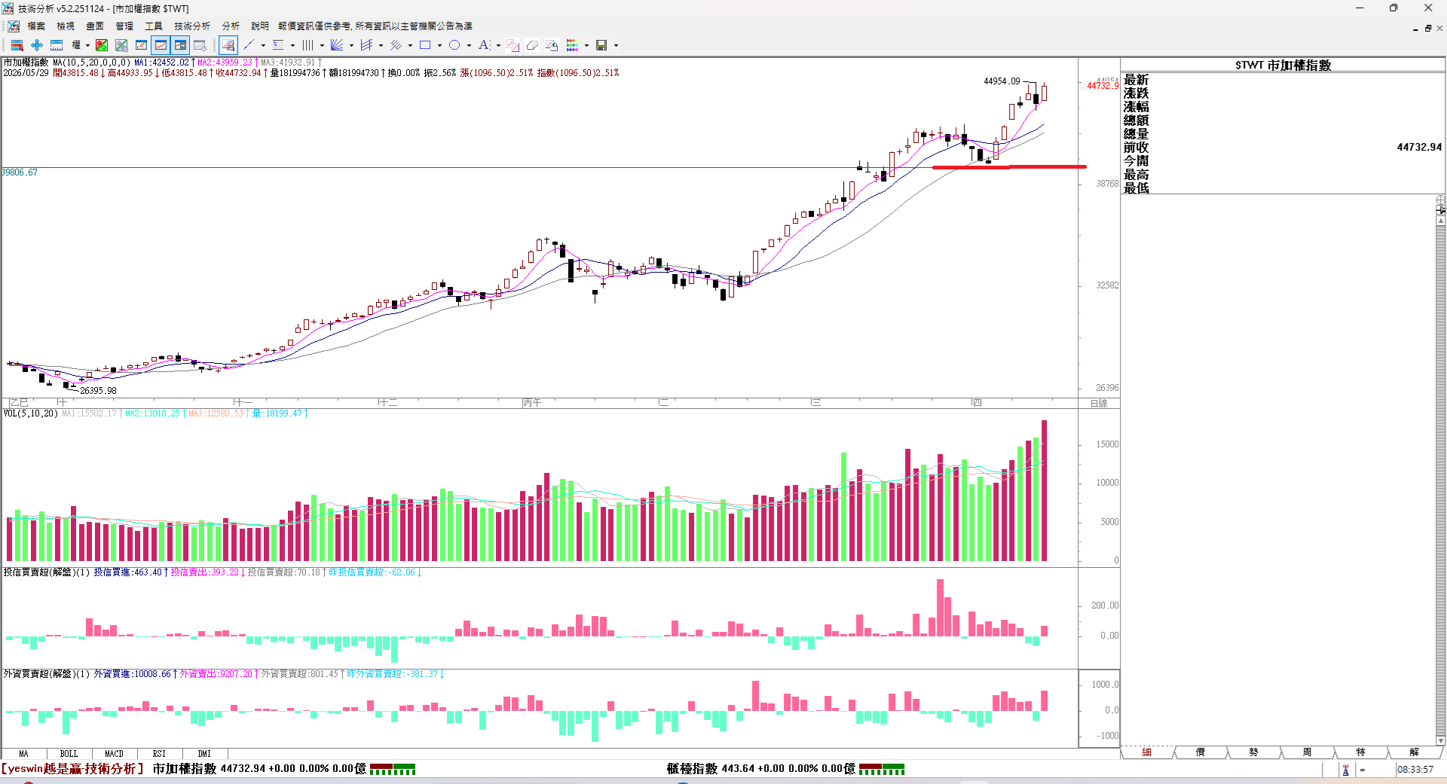Open the 畫面 menu
This screenshot has width=1447, height=784.
click(95, 26)
